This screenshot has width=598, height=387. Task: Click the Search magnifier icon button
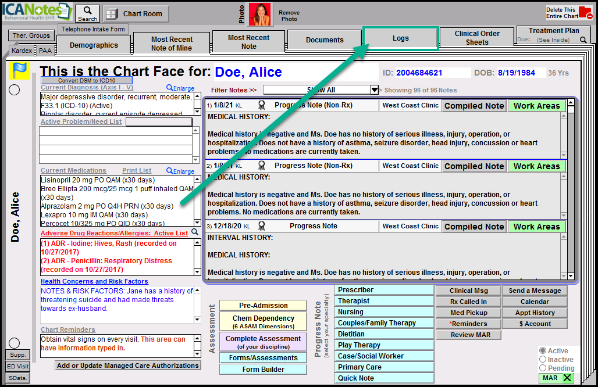click(88, 10)
